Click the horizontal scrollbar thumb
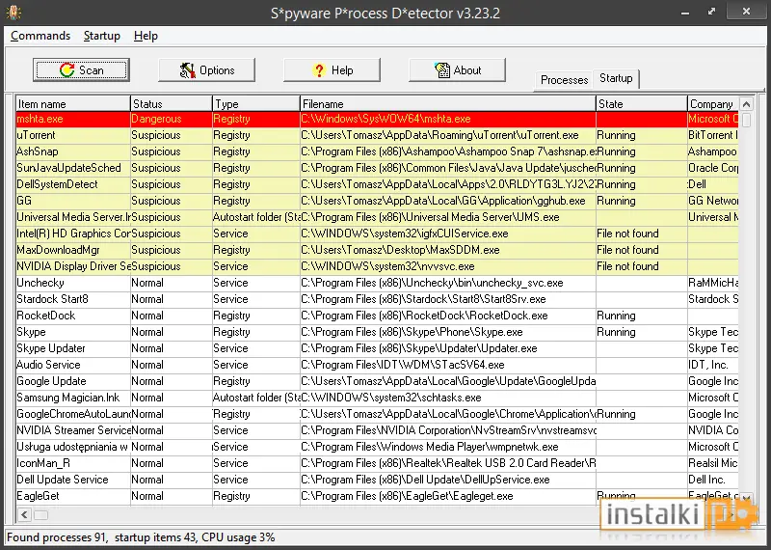771x550 pixels. tap(40, 515)
